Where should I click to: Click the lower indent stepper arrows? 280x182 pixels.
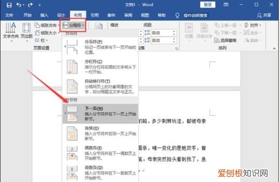(141, 40)
